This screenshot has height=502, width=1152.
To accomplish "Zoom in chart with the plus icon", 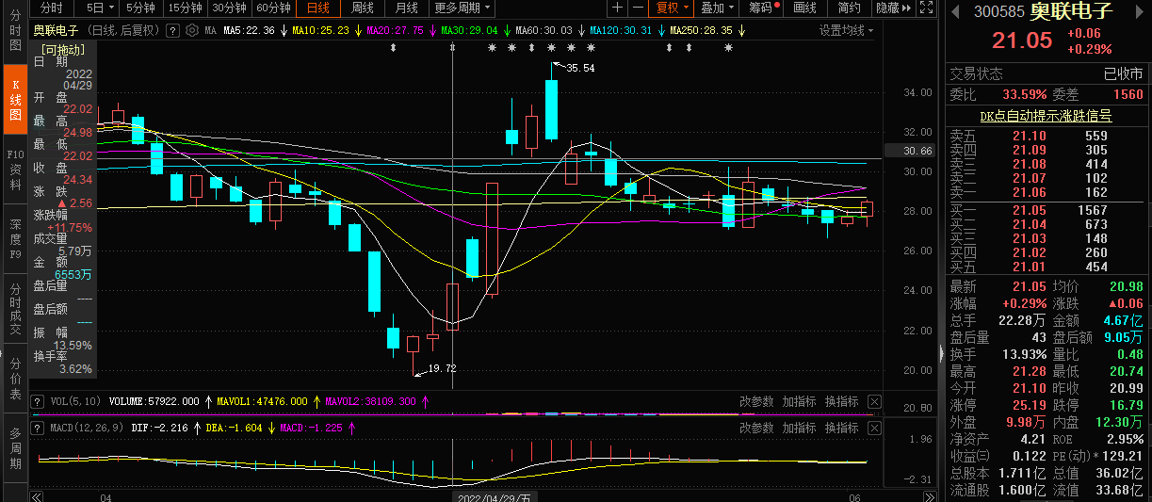I will [617, 8].
